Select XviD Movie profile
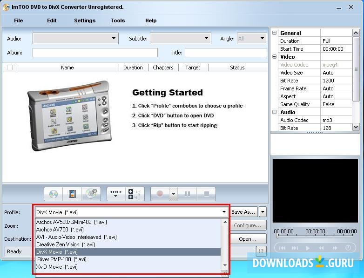This screenshot has height=278, width=364. [x=128, y=267]
